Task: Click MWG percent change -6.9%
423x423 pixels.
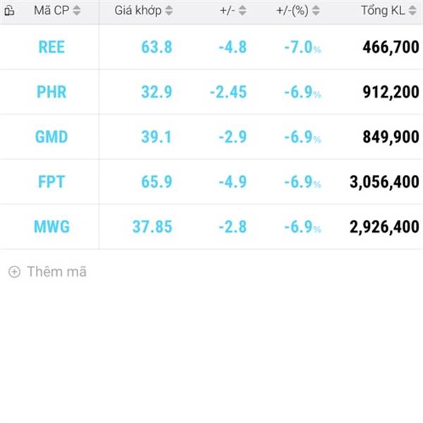Action: click(302, 226)
